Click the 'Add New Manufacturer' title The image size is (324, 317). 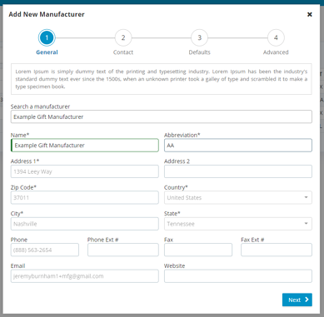[x=47, y=14]
